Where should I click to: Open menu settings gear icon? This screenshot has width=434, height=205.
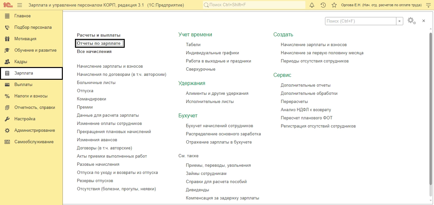click(411, 21)
